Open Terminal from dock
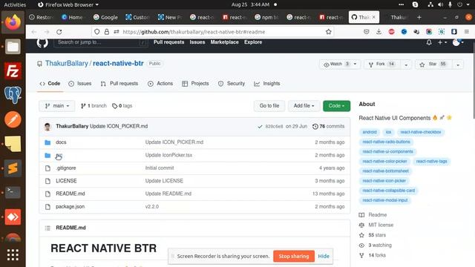The width and height of the screenshot is (475, 267). click(13, 192)
